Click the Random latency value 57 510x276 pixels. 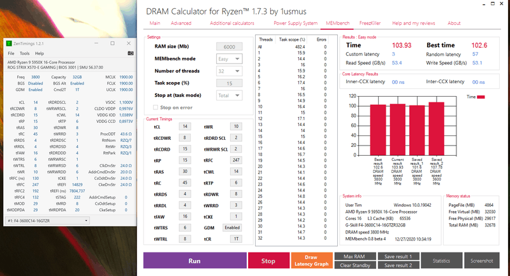pyautogui.click(x=475, y=54)
